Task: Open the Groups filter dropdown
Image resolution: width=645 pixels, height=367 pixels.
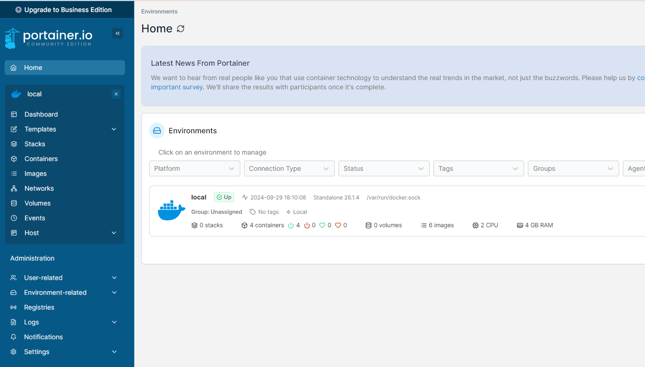Action: 573,168
